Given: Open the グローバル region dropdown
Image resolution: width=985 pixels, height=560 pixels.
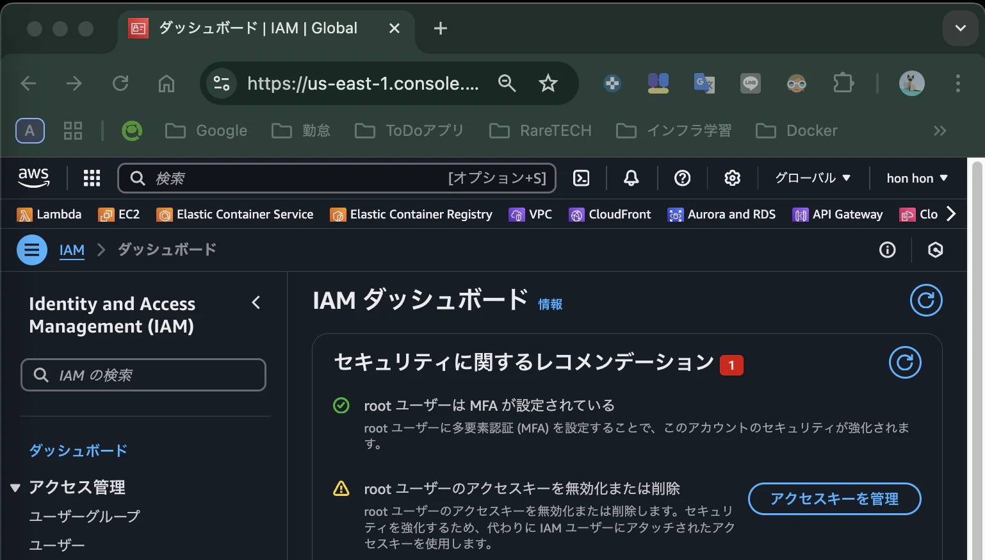Looking at the screenshot, I should click(x=811, y=178).
